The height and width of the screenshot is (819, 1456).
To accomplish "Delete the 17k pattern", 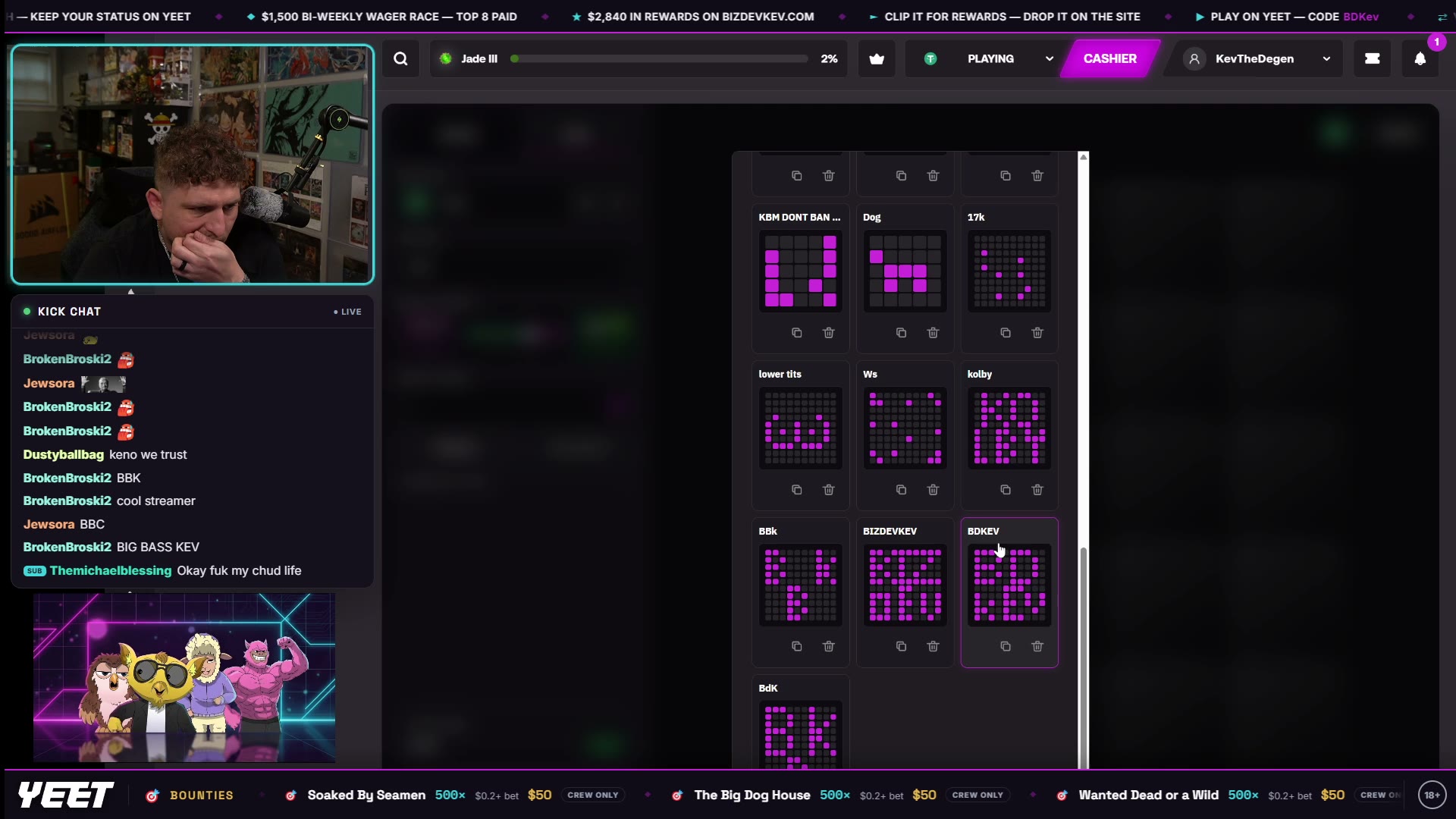I will (x=1038, y=333).
